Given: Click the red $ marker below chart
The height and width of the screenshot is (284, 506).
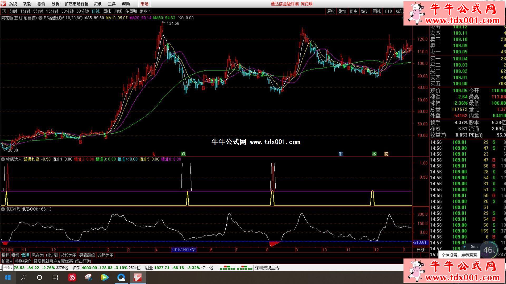Looking at the screenshot, I should [154, 154].
